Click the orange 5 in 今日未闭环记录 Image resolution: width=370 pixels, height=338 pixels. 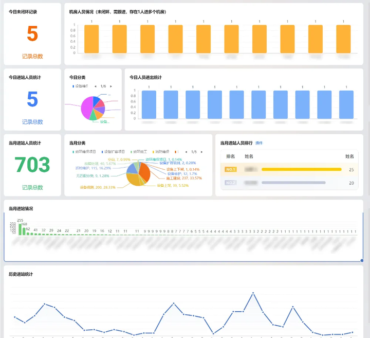click(x=32, y=33)
